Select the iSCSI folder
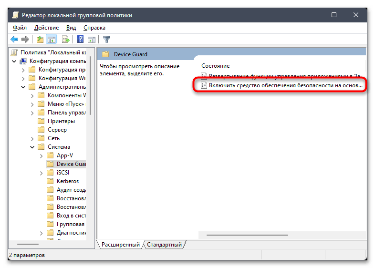 [58, 173]
